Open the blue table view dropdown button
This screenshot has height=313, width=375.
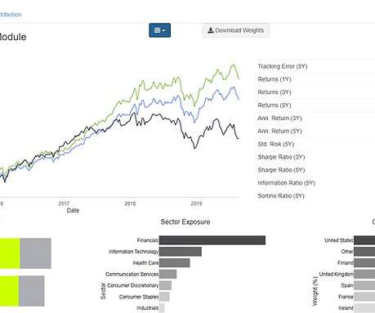click(x=159, y=30)
